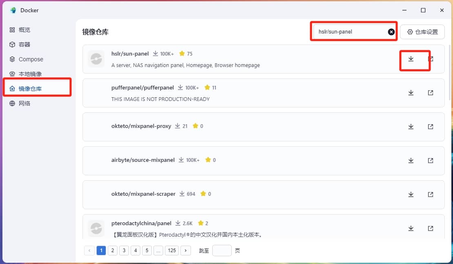Download the hslr/sun-panel image
453x264 pixels.
click(x=411, y=59)
